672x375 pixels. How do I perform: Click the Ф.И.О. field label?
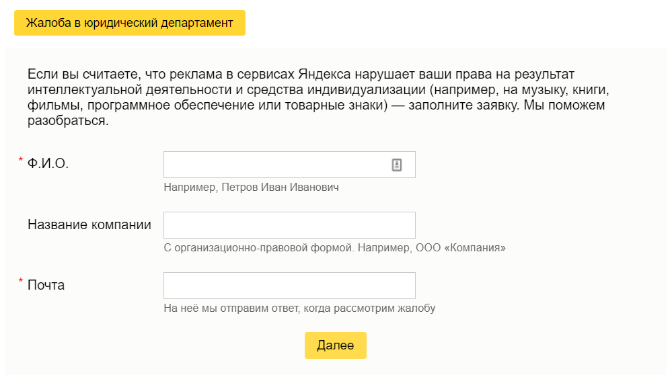[x=48, y=163]
